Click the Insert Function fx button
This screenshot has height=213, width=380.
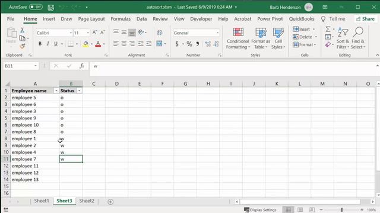pyautogui.click(x=82, y=66)
